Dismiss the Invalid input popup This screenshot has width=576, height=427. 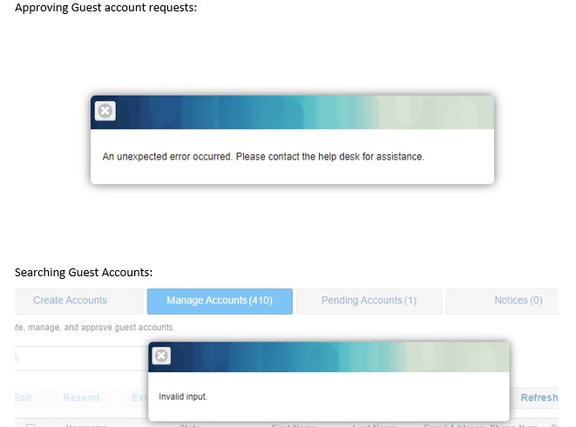pyautogui.click(x=161, y=356)
